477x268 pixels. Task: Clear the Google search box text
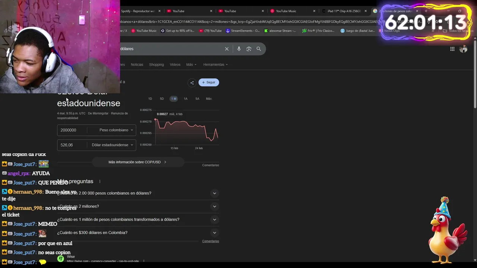[x=227, y=49]
